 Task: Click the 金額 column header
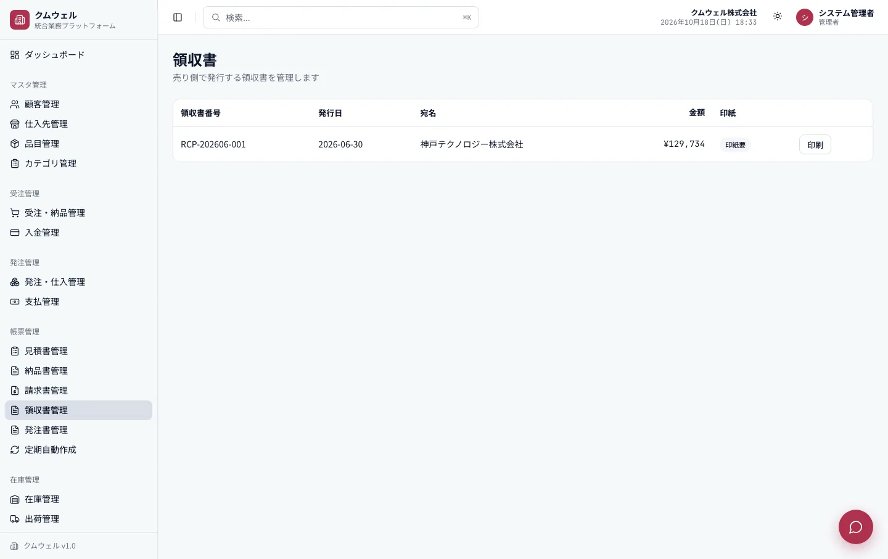697,113
